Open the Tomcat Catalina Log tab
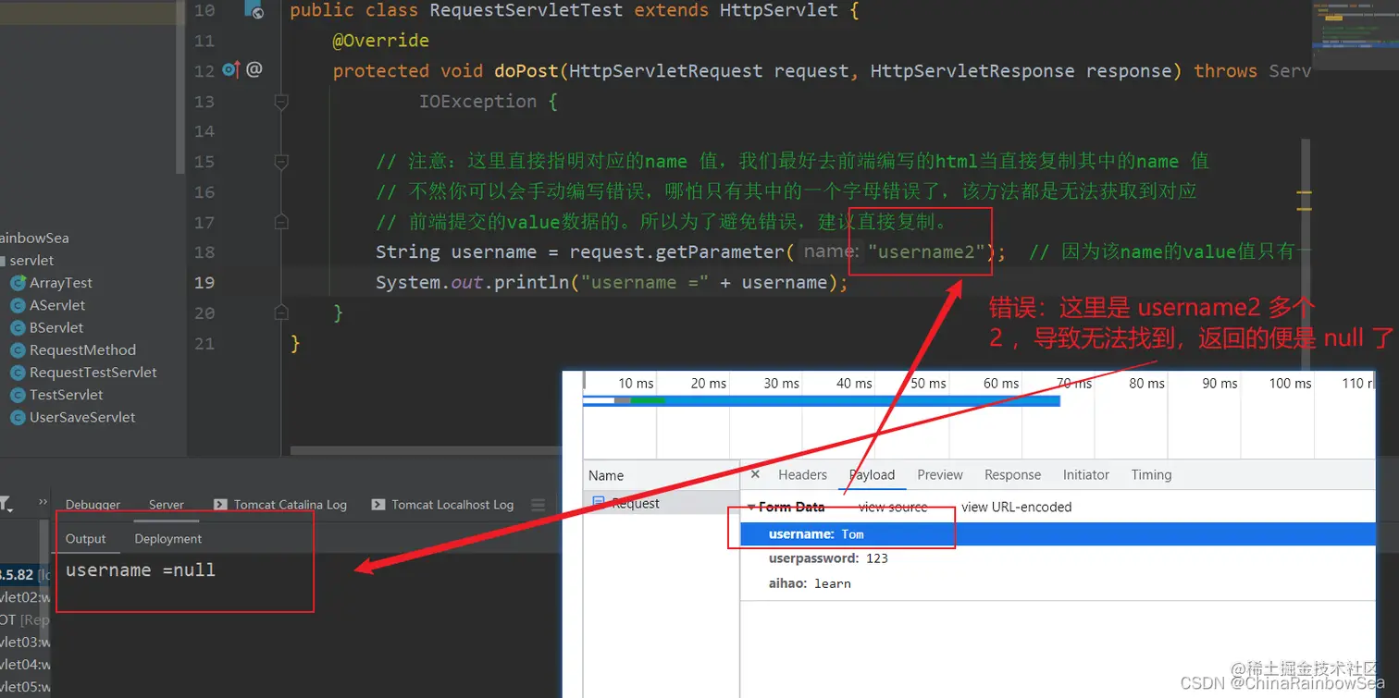Viewport: 1399px width, 698px height. pyautogui.click(x=280, y=505)
